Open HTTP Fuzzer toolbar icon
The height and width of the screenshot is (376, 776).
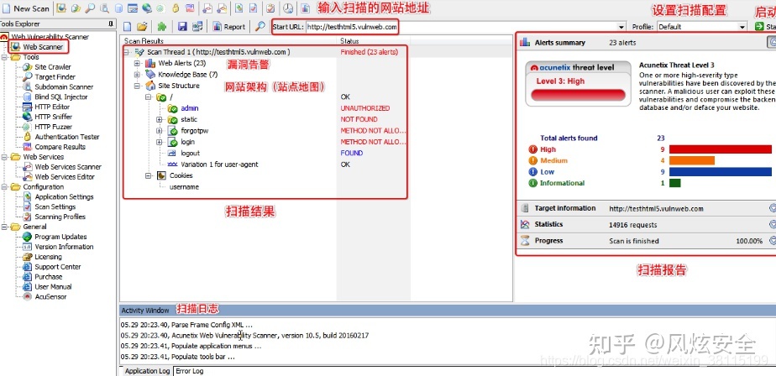pos(161,8)
